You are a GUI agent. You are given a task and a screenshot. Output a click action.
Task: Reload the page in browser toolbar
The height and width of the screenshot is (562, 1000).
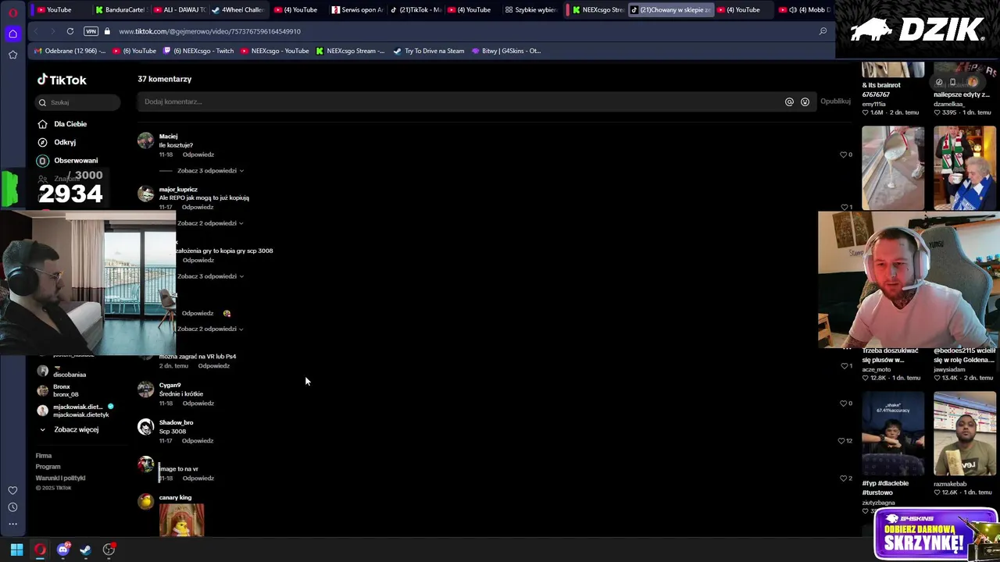70,31
